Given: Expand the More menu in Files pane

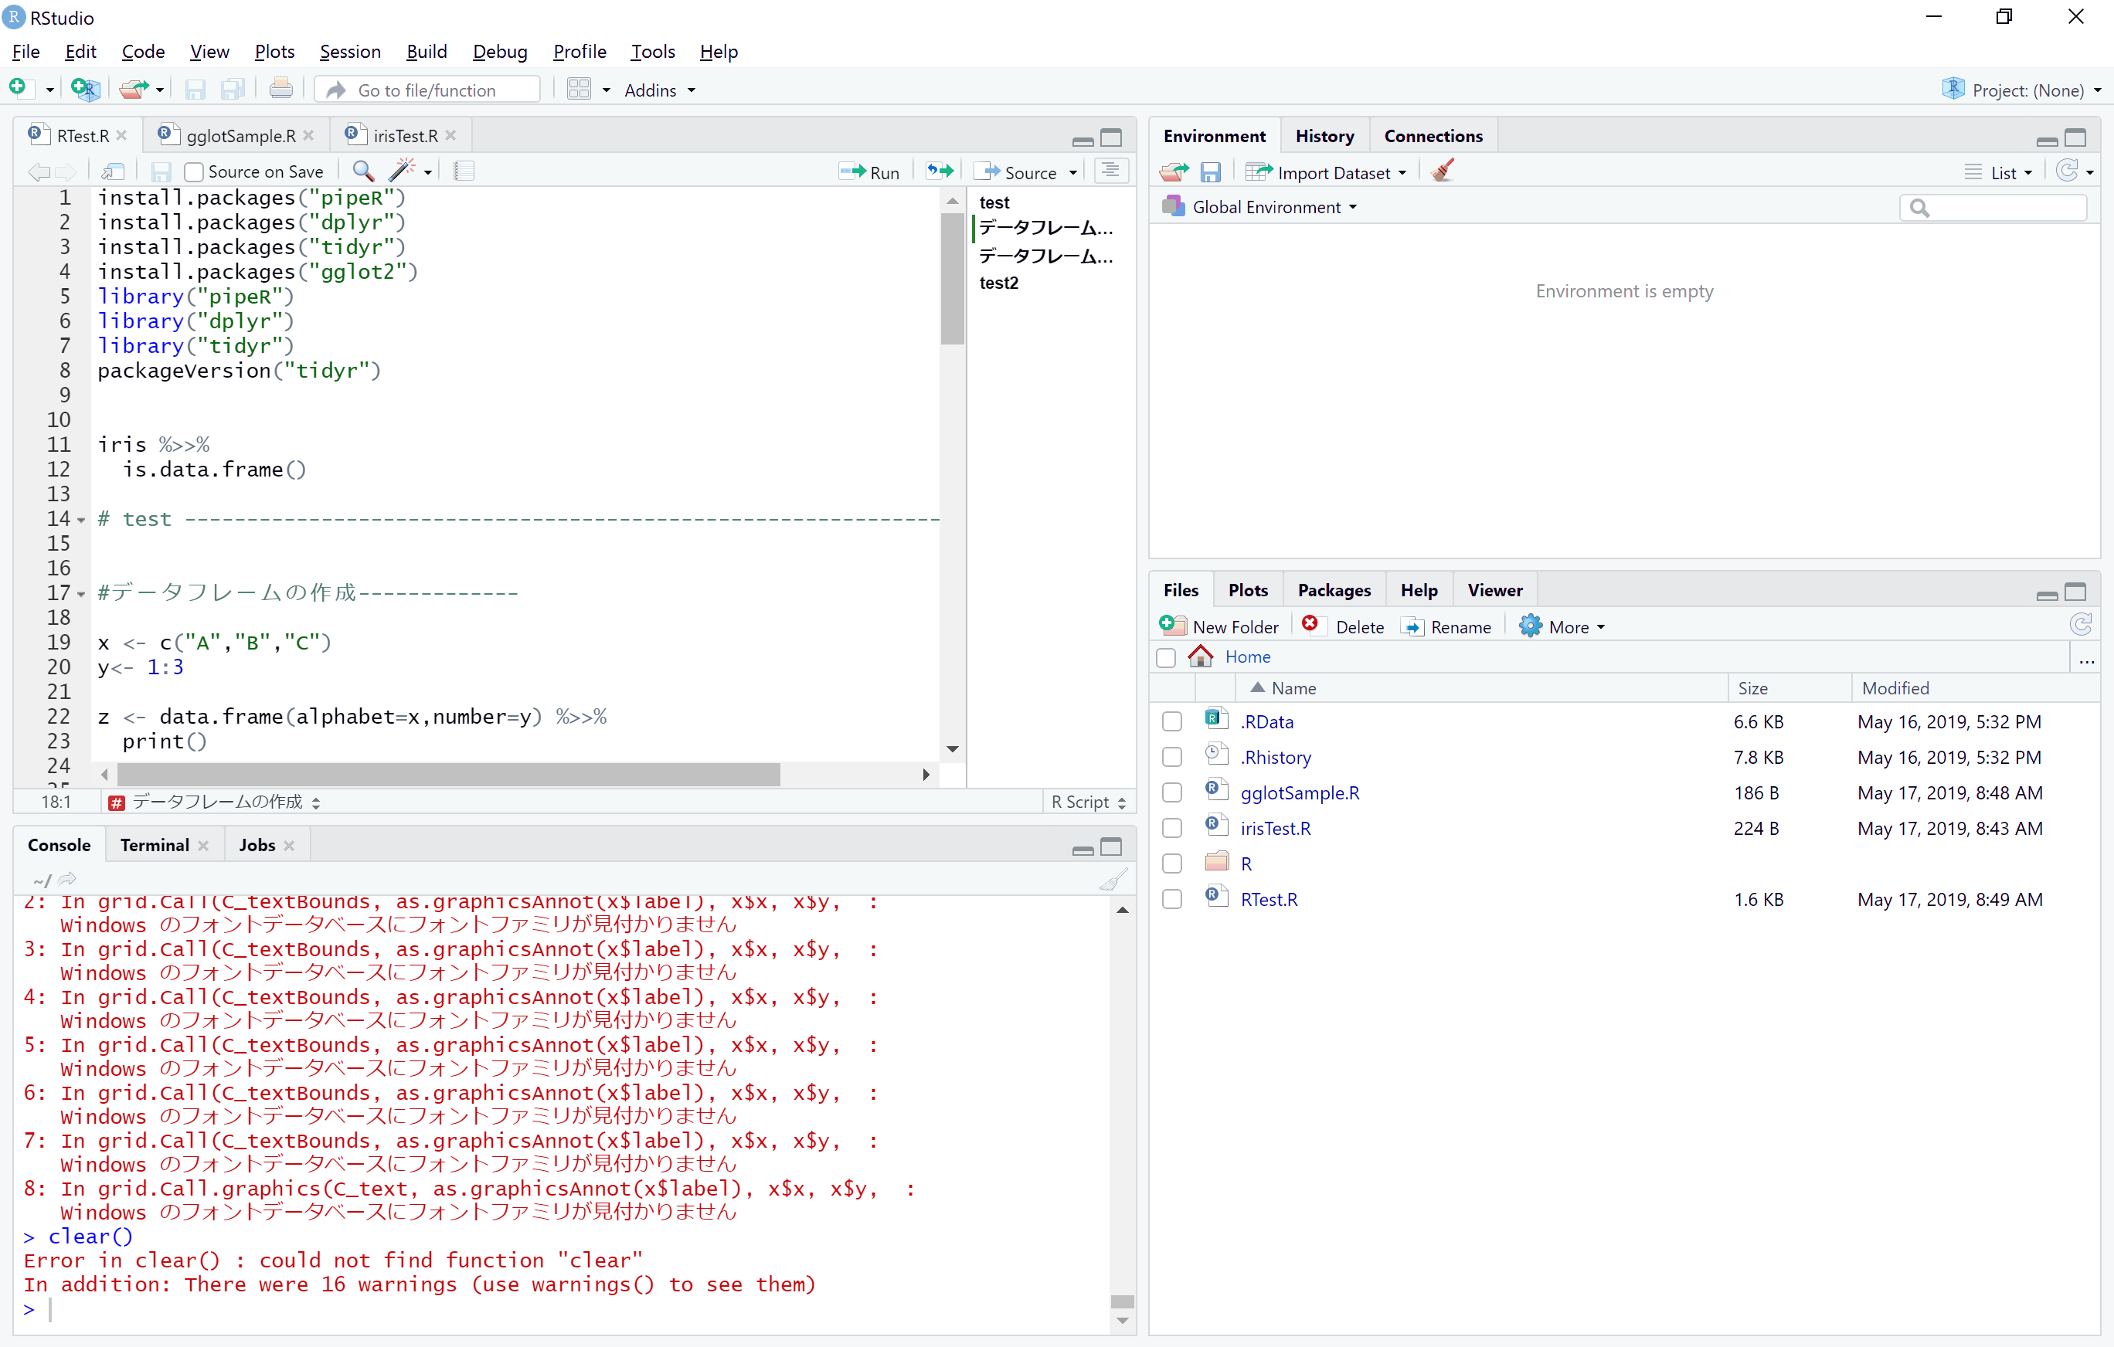Looking at the screenshot, I should tap(1562, 626).
